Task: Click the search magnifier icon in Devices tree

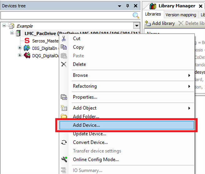Action: pyautogui.click(x=136, y=16)
